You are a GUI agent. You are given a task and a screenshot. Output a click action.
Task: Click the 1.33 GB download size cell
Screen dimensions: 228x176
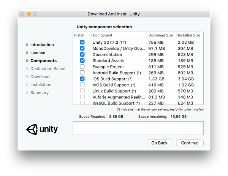point(156,79)
